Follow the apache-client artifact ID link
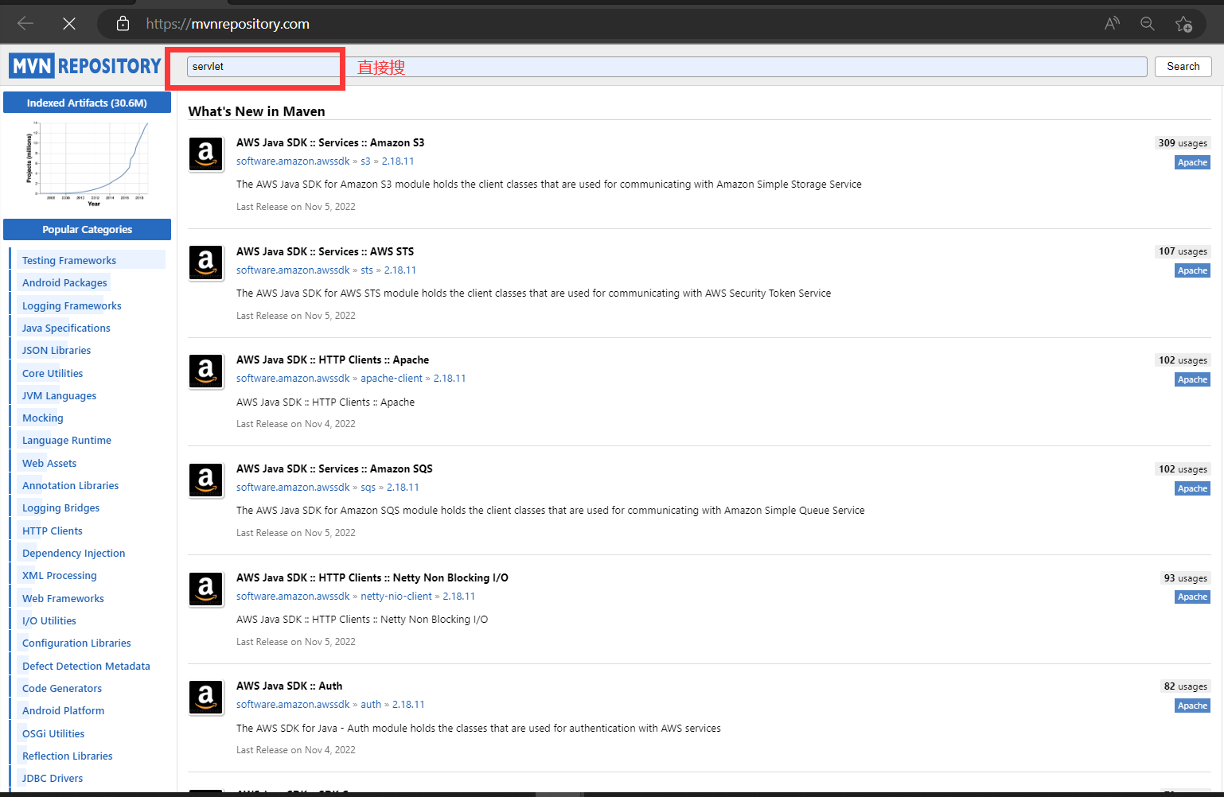Viewport: 1224px width, 797px height. pos(392,378)
